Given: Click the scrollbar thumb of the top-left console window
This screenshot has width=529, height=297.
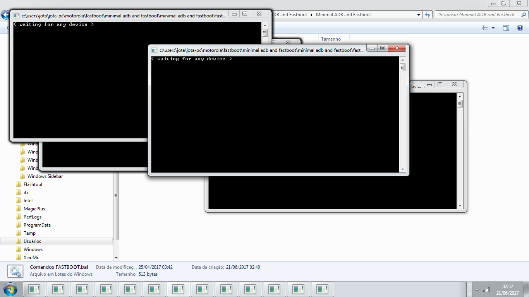Looking at the screenshot, I should click(x=265, y=33).
